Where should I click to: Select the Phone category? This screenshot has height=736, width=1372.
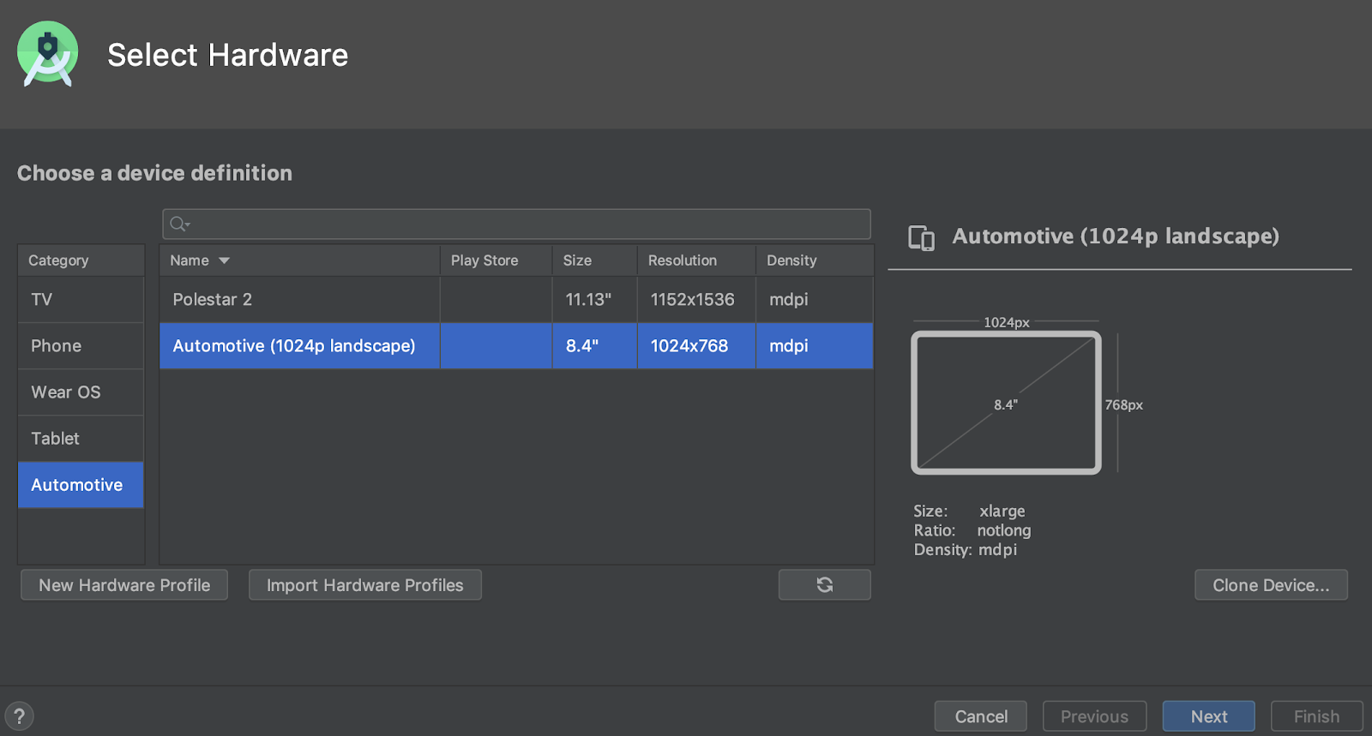81,345
